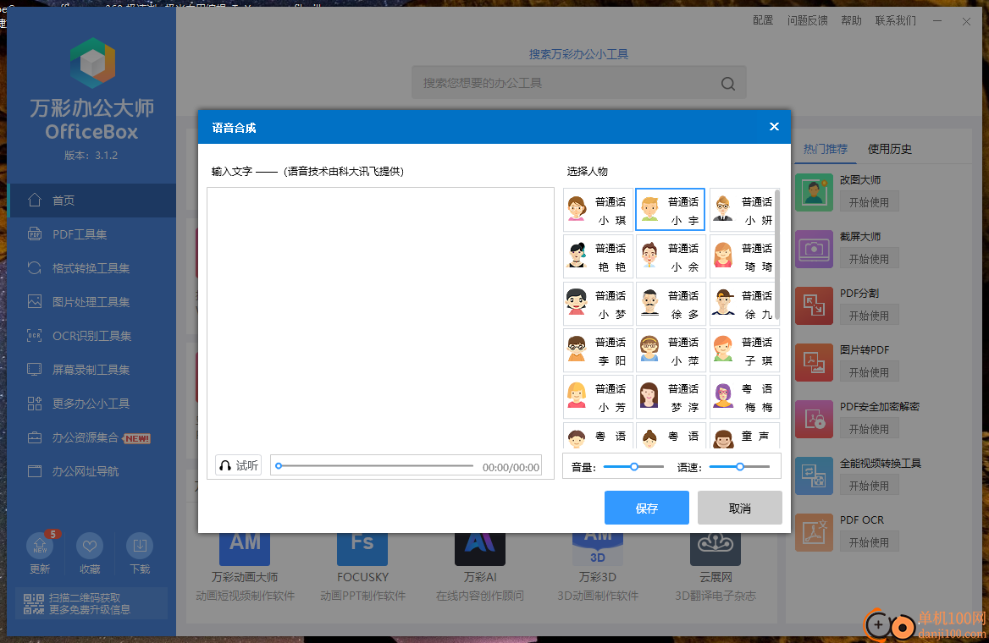
Task: Click the search magnifier icon
Action: 728,83
